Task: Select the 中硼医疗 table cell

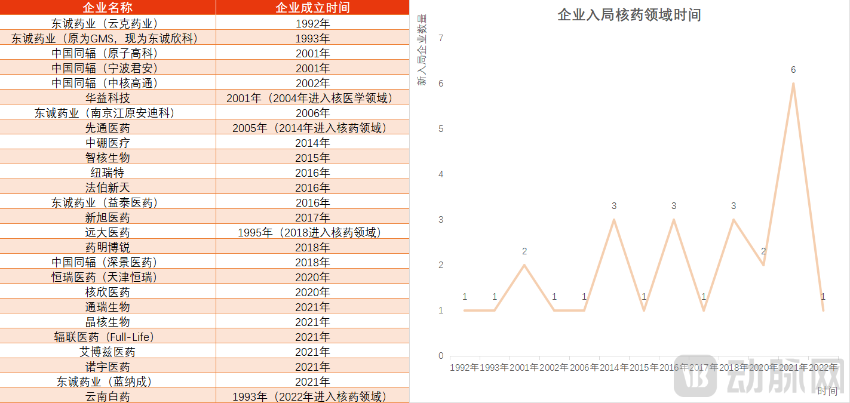Action: tap(108, 142)
